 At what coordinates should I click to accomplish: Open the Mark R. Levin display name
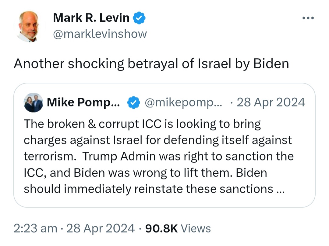[91, 18]
